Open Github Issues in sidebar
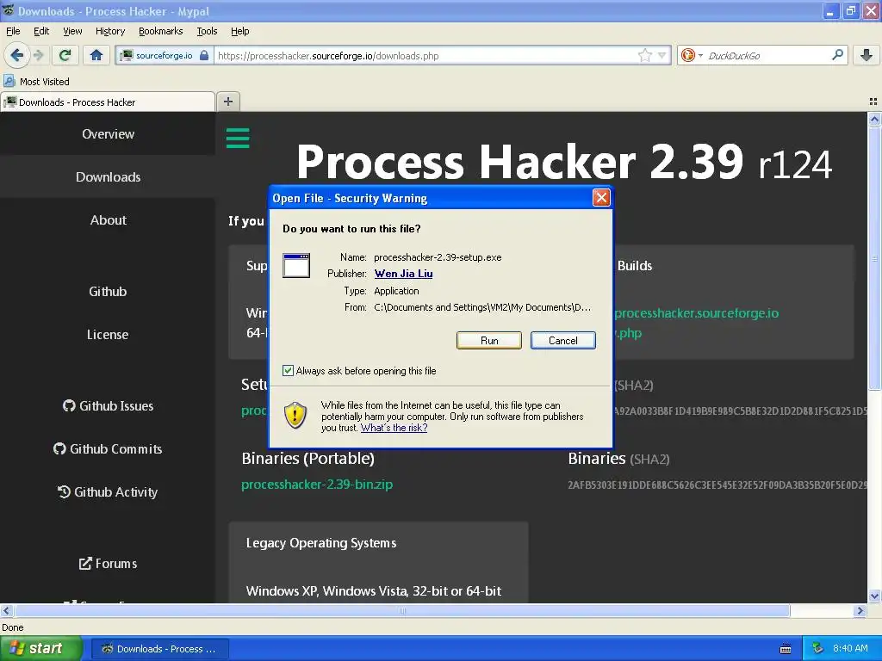The width and height of the screenshot is (882, 661). (x=108, y=406)
